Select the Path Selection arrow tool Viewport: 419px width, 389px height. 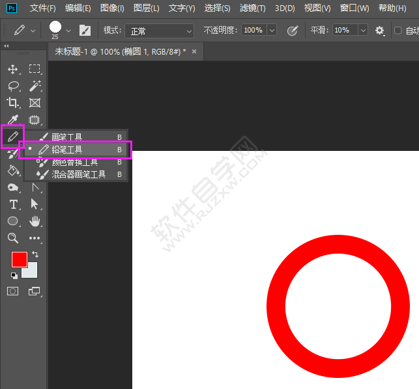coord(35,204)
